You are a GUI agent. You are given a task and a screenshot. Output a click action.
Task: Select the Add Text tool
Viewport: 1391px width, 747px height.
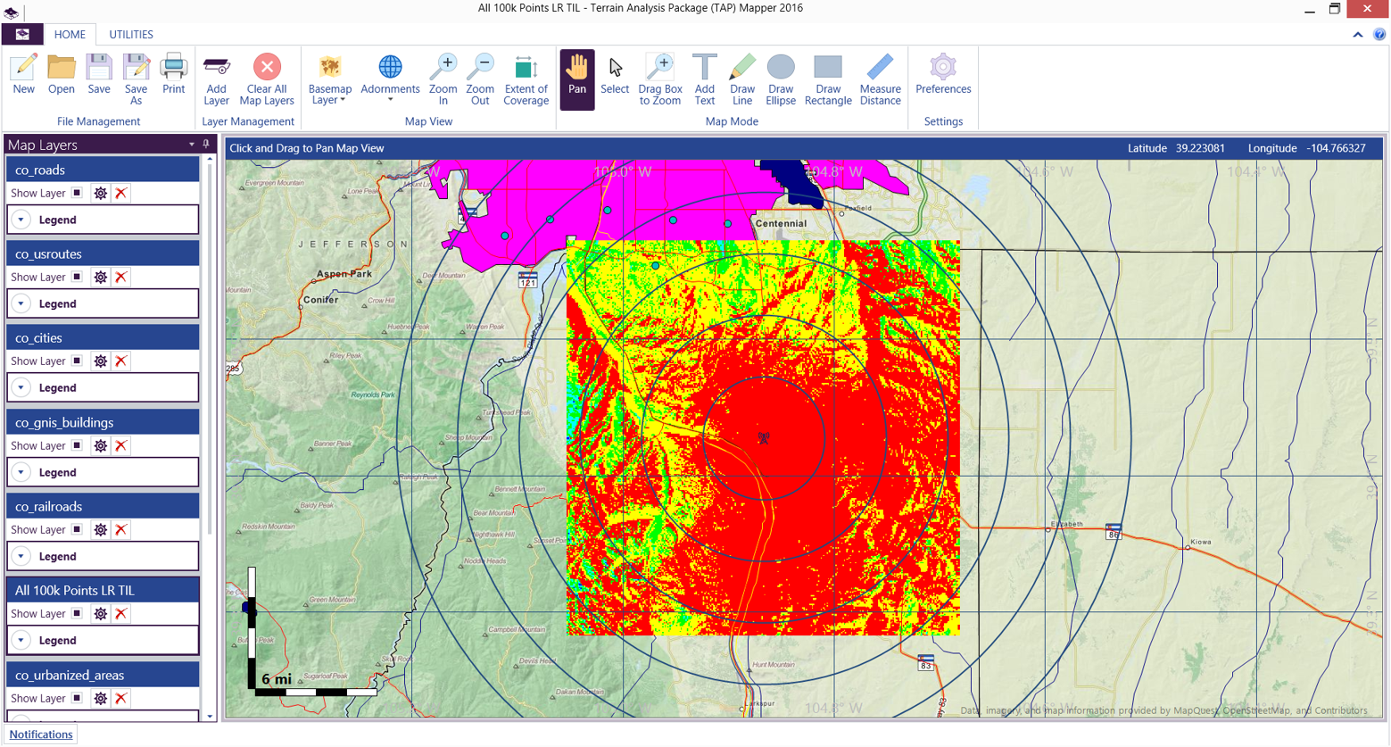pos(704,79)
